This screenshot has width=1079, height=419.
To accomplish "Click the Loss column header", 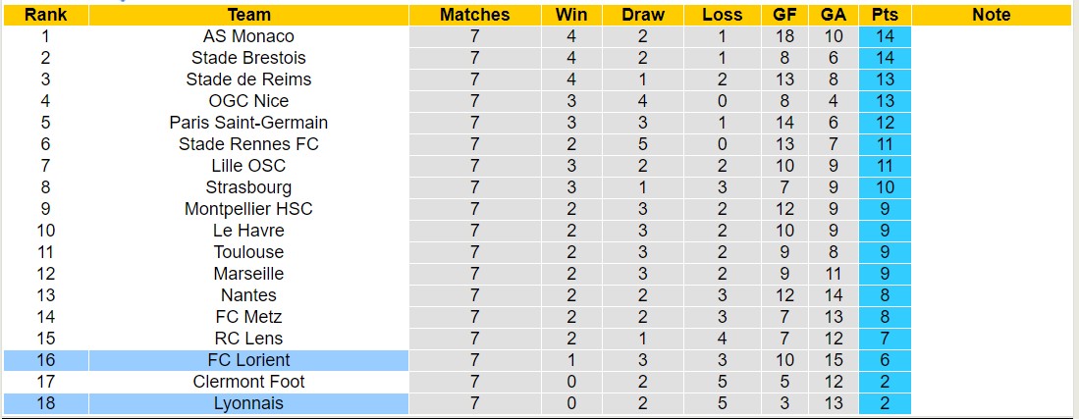I will coord(723,15).
